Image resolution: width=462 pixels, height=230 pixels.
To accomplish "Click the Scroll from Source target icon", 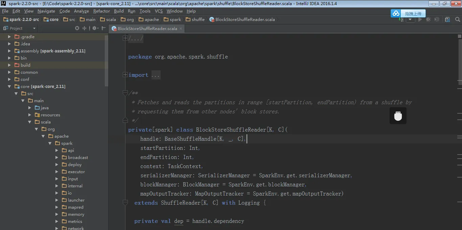I will tap(77, 28).
